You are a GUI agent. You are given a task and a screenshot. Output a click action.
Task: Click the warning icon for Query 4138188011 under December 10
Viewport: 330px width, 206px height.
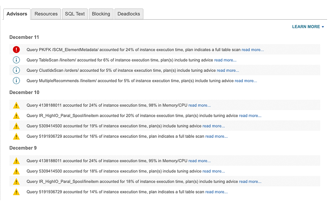pyautogui.click(x=16, y=105)
